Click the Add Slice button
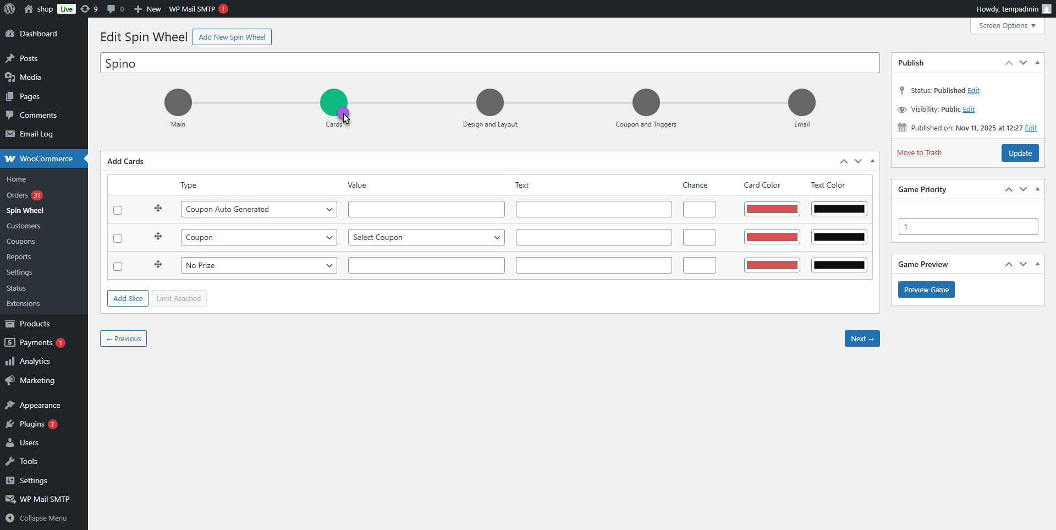Screen dimensions: 1056x530 [x=128, y=298]
